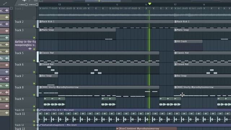
Task: Jump to bar 17 on the timeline ruler
Action: click(x=175, y=5)
